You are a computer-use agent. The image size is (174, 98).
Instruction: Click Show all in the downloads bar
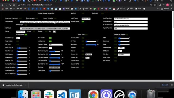click(x=165, y=85)
